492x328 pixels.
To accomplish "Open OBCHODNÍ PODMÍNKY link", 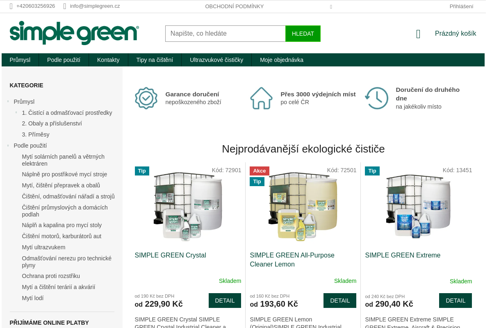I will click(235, 6).
